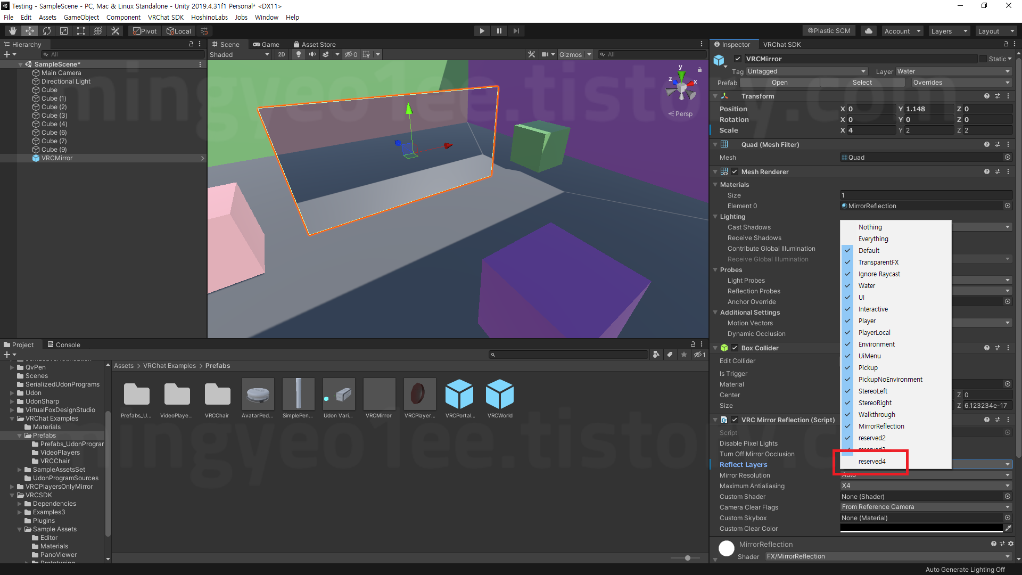Select the VRCWorld prefab thumbnail
Viewport: 1022px width, 575px height.
click(x=499, y=395)
